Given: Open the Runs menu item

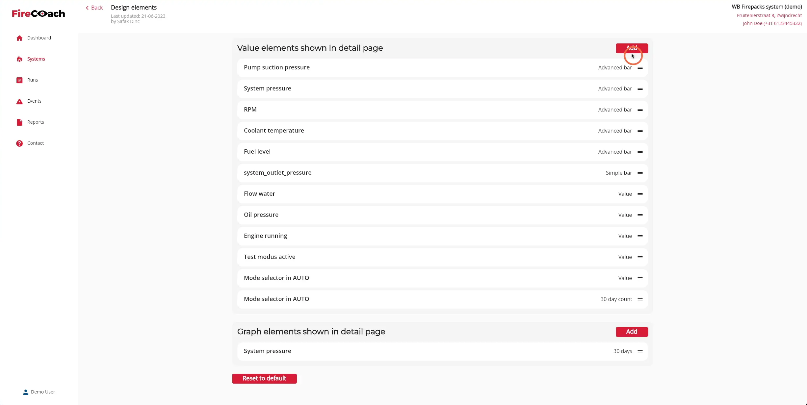Looking at the screenshot, I should pos(33,80).
